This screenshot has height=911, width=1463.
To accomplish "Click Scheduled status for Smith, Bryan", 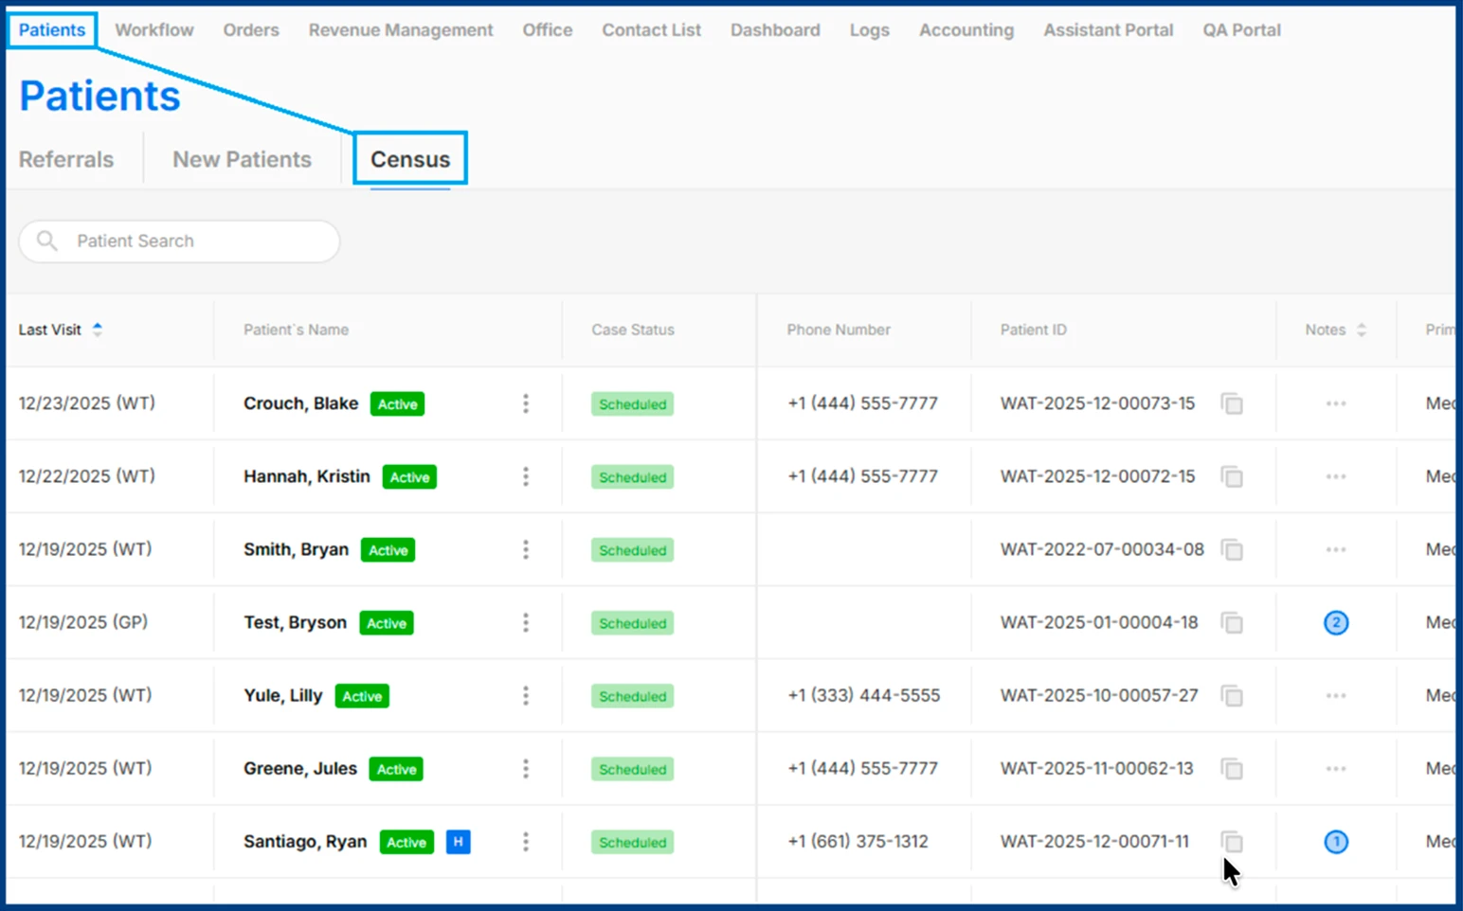I will pyautogui.click(x=632, y=550).
